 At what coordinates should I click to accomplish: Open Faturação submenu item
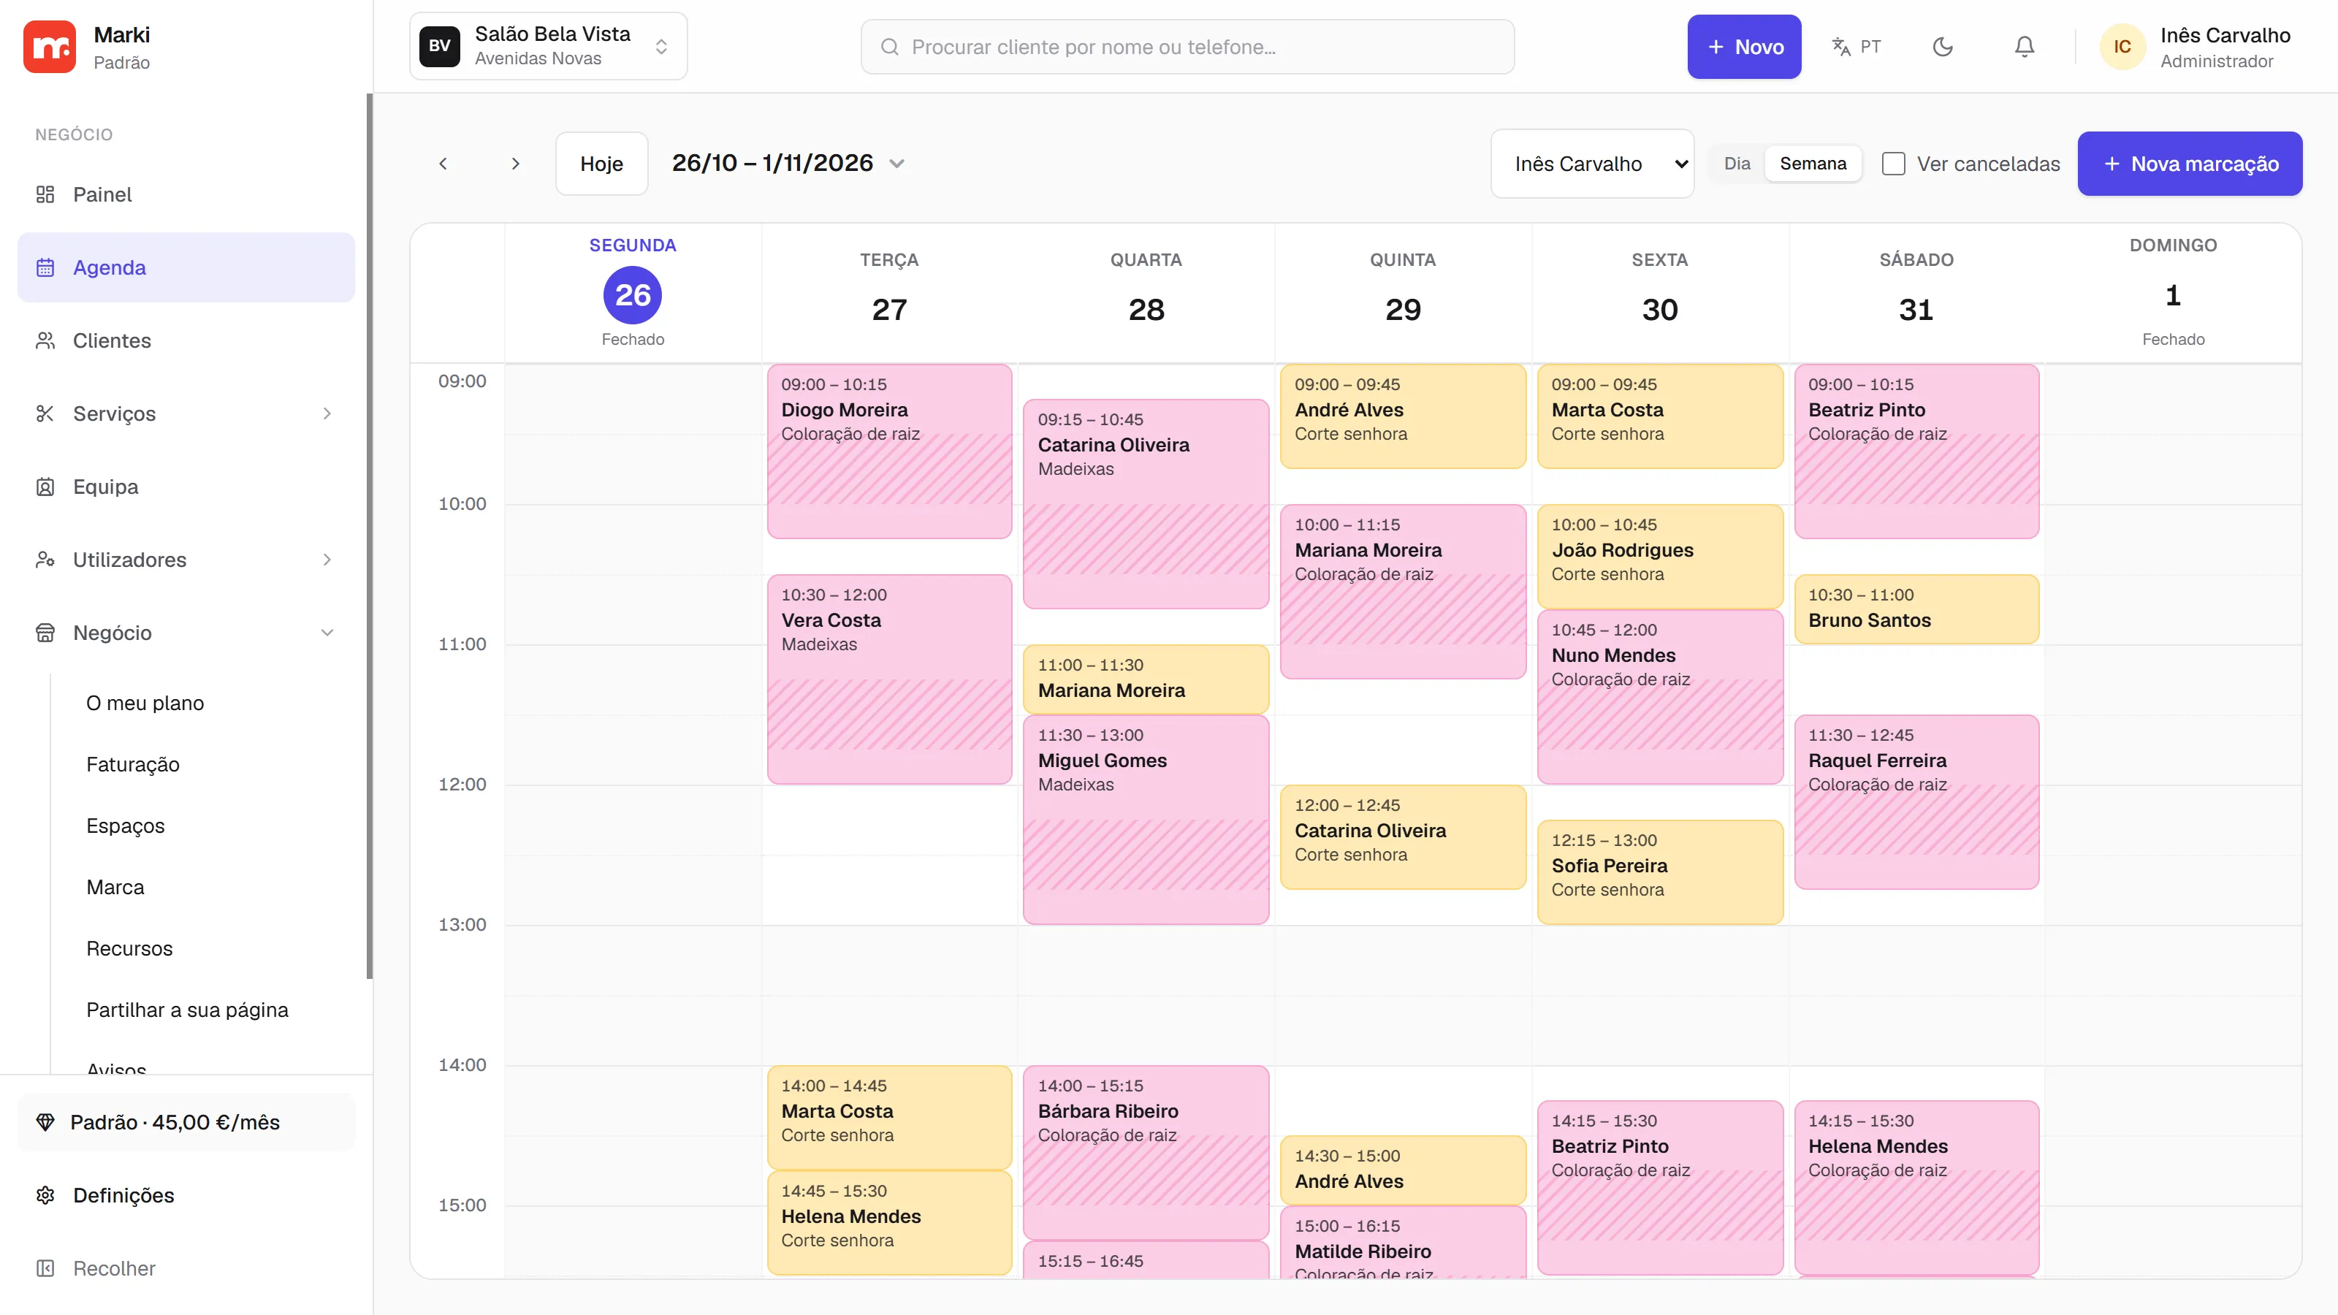click(132, 764)
